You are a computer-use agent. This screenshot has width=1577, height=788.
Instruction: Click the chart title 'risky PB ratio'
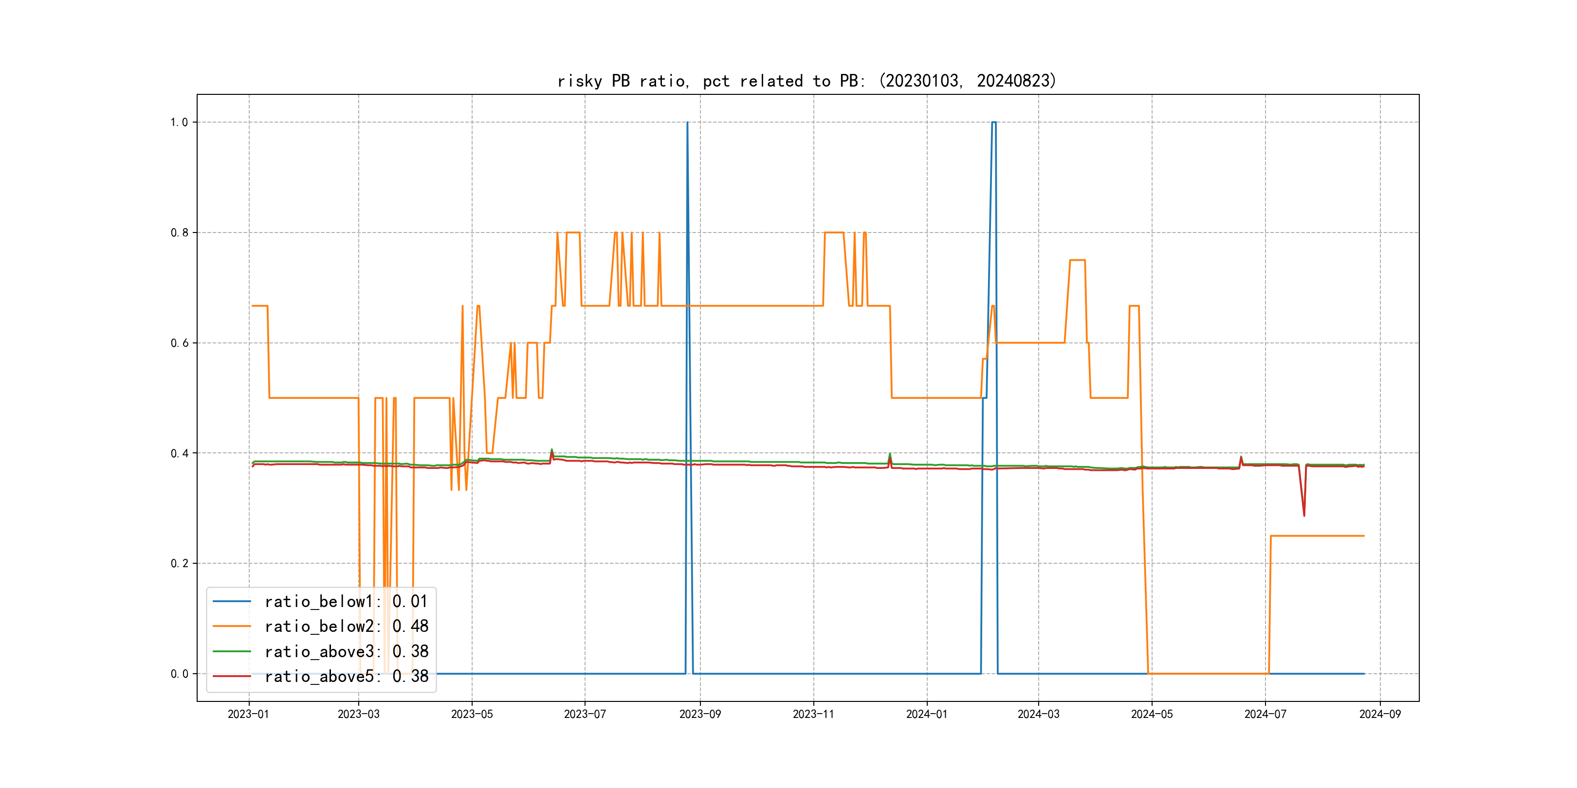click(x=806, y=81)
